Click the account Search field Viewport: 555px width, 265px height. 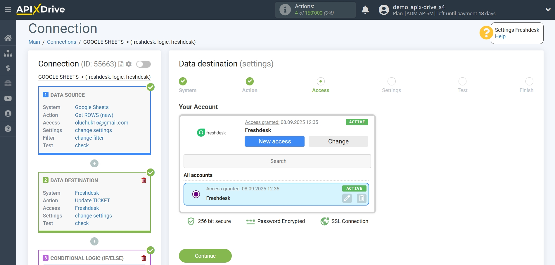[277, 161]
